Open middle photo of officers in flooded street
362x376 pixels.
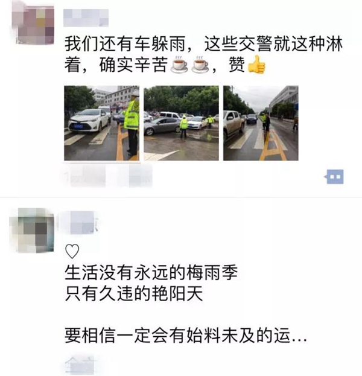click(181, 123)
